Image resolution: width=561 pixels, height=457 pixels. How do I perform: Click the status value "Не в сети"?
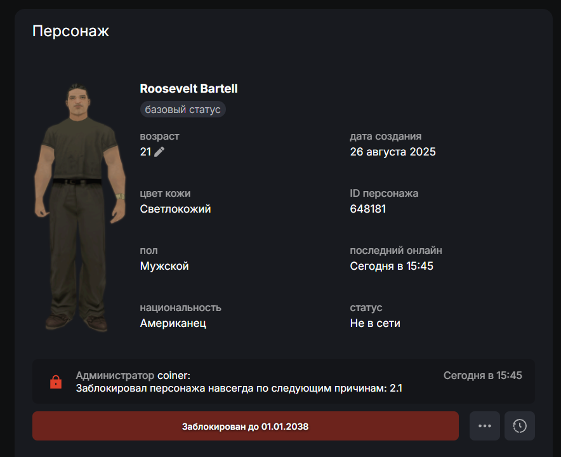click(x=375, y=323)
